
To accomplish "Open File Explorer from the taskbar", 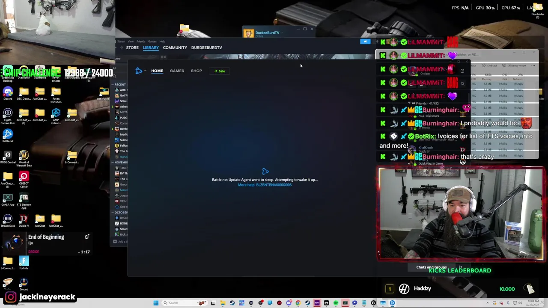I will coord(223,303).
